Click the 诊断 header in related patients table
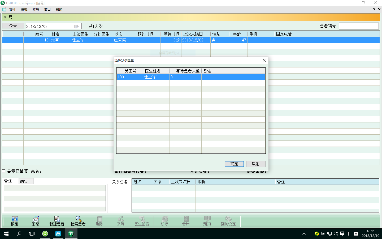Screen dimensions: 382x239 [235, 182]
